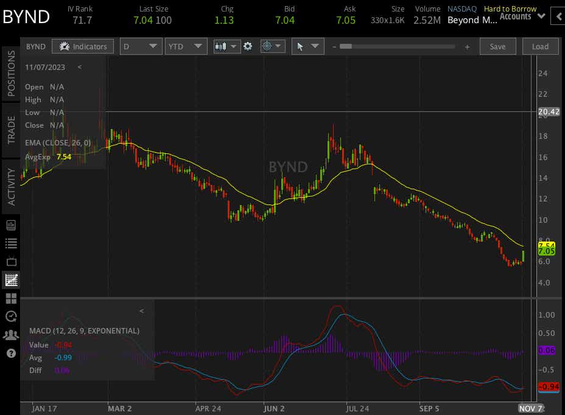This screenshot has height=415, width=565.
Task: Click the MACD Avg -0.99 value
Action: (63, 357)
